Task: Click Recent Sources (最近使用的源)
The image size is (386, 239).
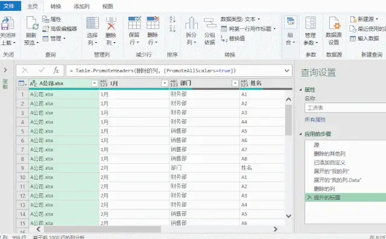Action: (x=368, y=29)
